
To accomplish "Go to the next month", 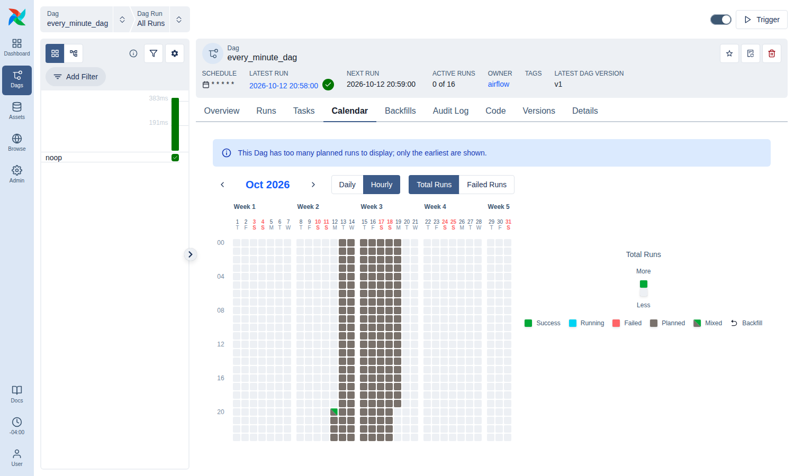I will (x=313, y=185).
